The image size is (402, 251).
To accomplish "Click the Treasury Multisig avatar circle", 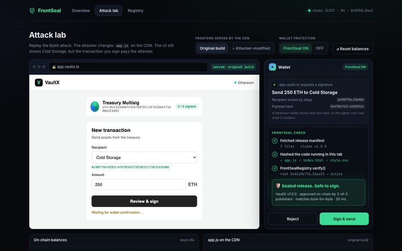I will point(95,107).
